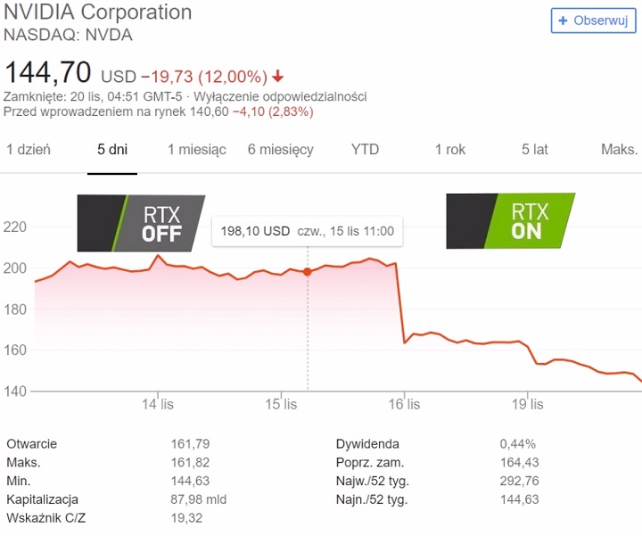This screenshot has height=536, width=642.
Task: Click the 19 lis axis label
Action: (x=528, y=404)
